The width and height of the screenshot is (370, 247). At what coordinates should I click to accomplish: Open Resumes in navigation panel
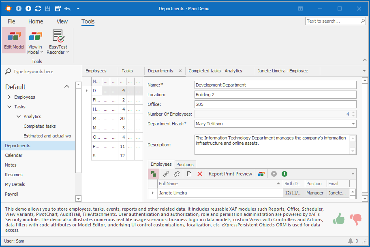[x=14, y=175]
